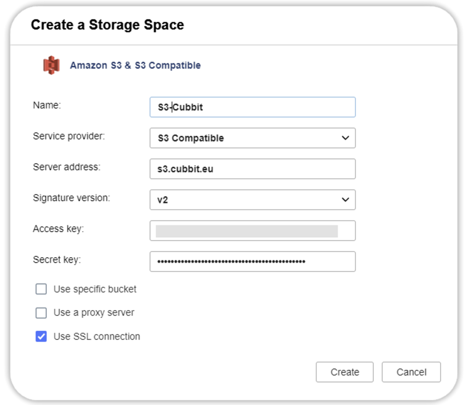Viewport: 467px width, 405px height.
Task: Click the Access key: label
Action: tap(58, 228)
